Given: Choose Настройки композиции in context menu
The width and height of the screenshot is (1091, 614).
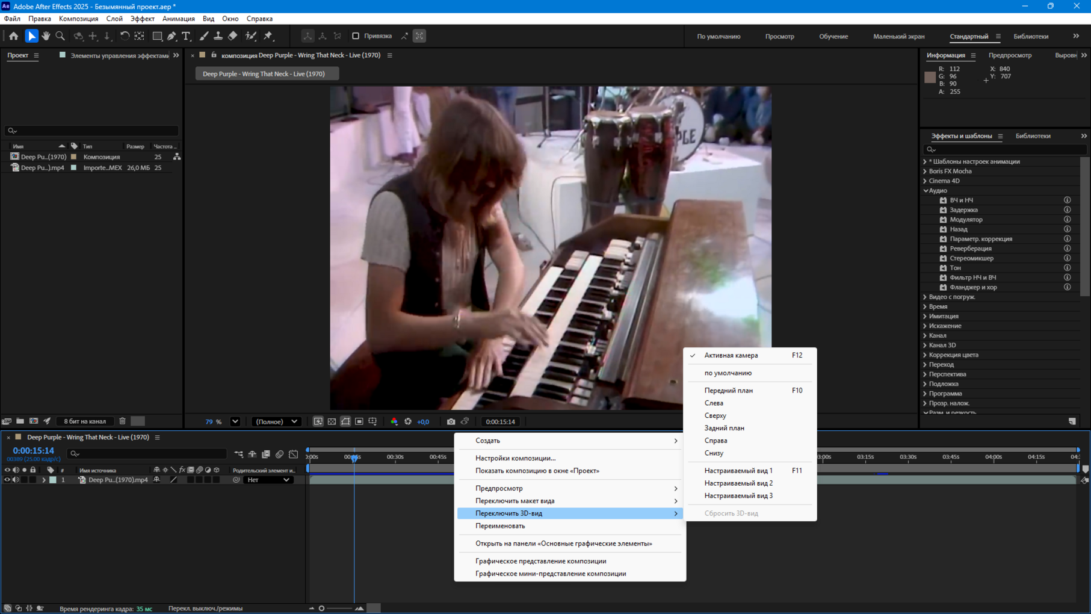Looking at the screenshot, I should coord(515,458).
